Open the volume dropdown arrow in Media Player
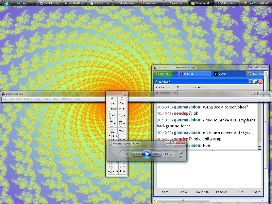The height and width of the screenshot is (204, 272). 171,154
